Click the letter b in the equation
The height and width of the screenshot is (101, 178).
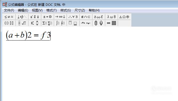pyautogui.click(x=22, y=35)
